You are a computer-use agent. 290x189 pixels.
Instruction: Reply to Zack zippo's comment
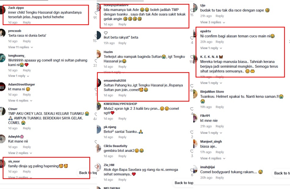[x=27, y=22]
